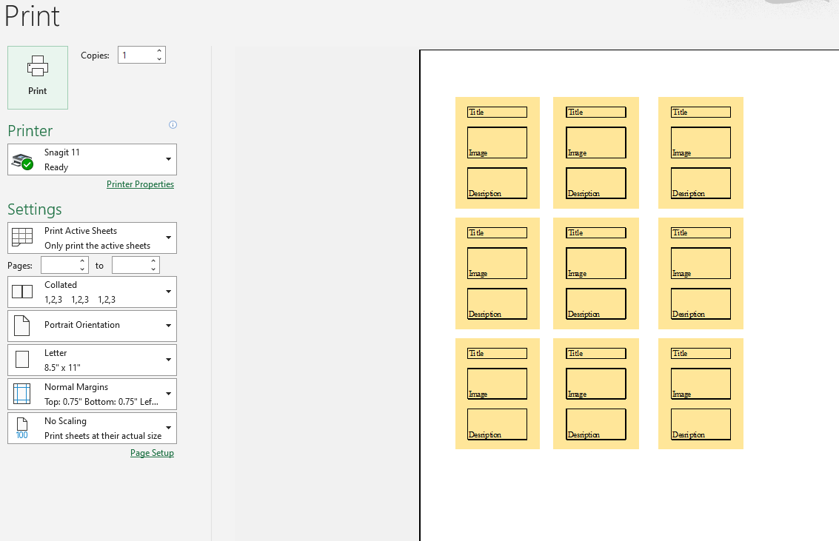
Task: Decrease the Copies count with down arrow
Action: coord(159,59)
